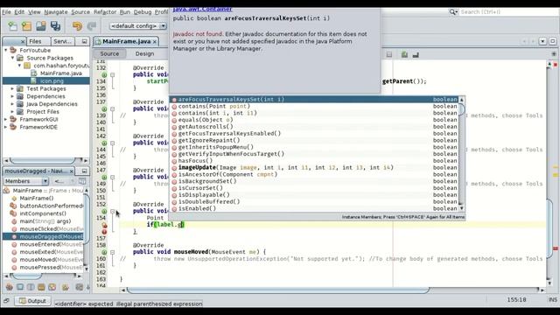
Task: Select icon.png in project tree
Action: (52, 81)
